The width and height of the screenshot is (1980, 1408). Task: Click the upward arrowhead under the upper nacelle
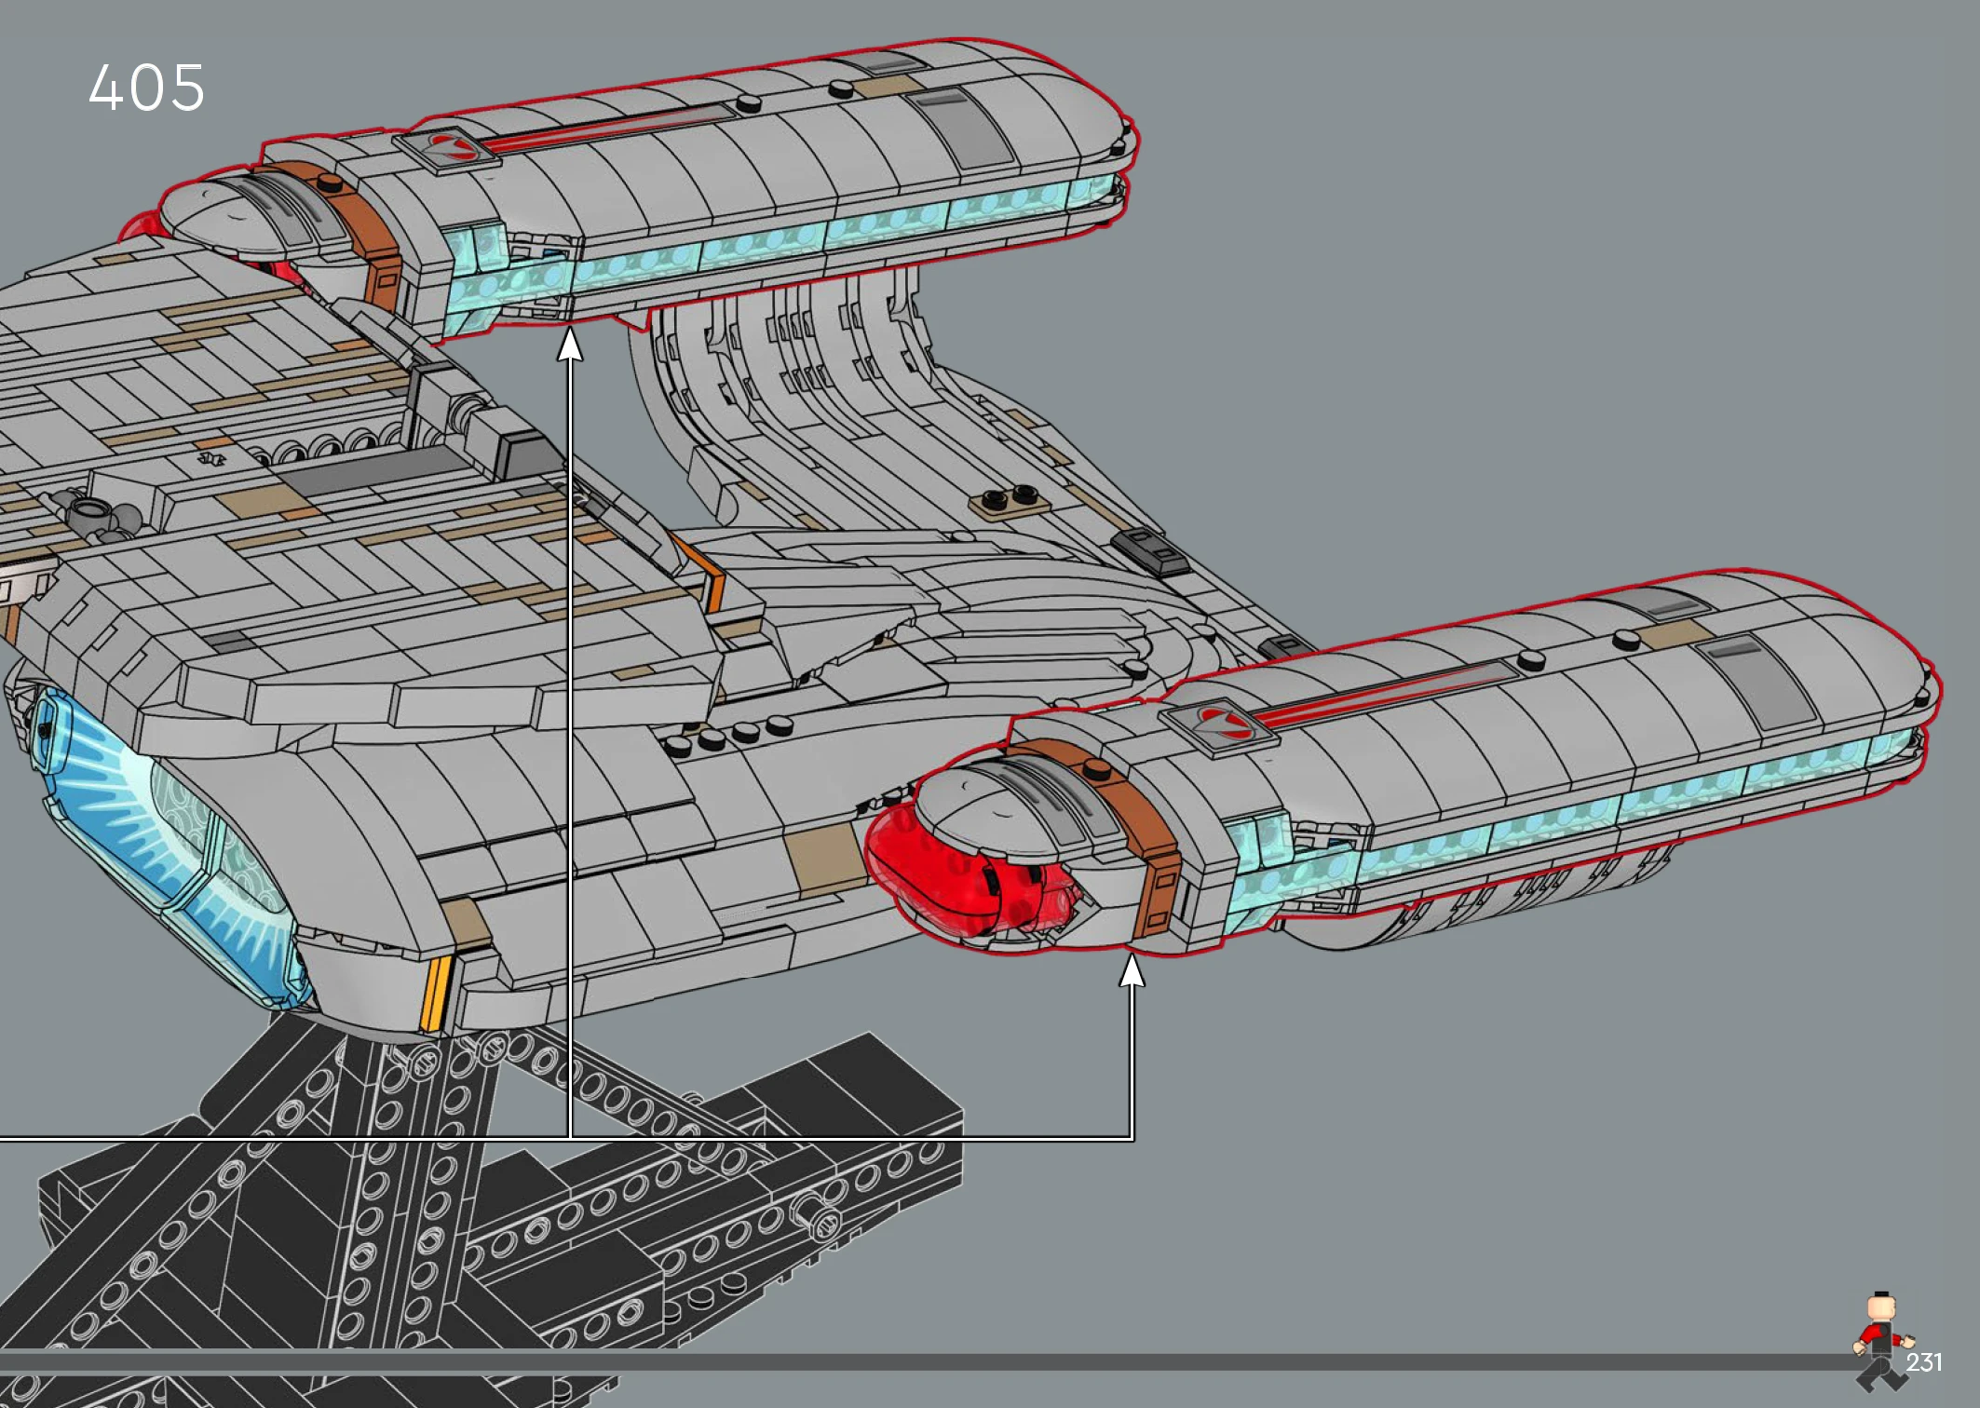coord(570,345)
